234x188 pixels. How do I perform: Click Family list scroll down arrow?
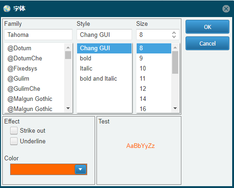click(68, 108)
